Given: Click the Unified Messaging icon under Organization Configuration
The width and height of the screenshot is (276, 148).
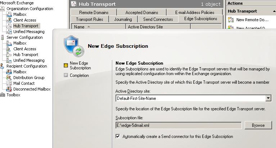Looking at the screenshot, I should tap(9, 32).
